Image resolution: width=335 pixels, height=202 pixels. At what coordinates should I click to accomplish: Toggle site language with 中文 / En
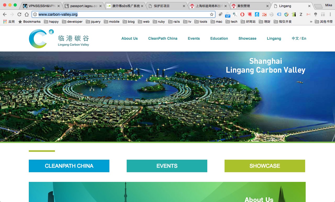(299, 38)
